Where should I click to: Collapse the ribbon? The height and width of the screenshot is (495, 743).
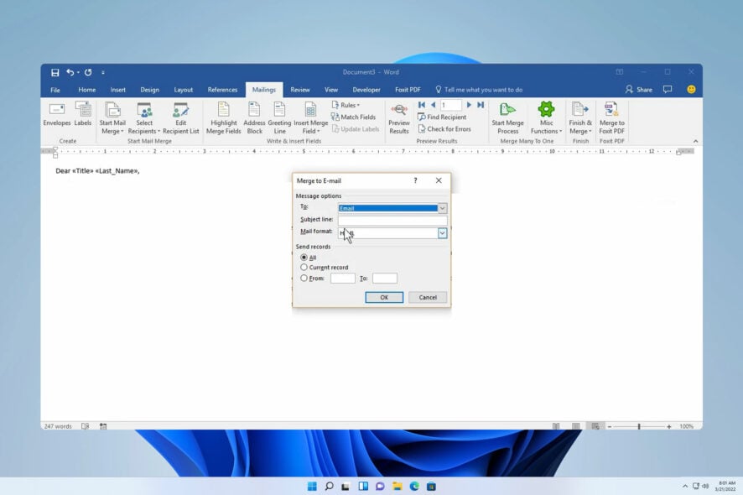pyautogui.click(x=695, y=141)
